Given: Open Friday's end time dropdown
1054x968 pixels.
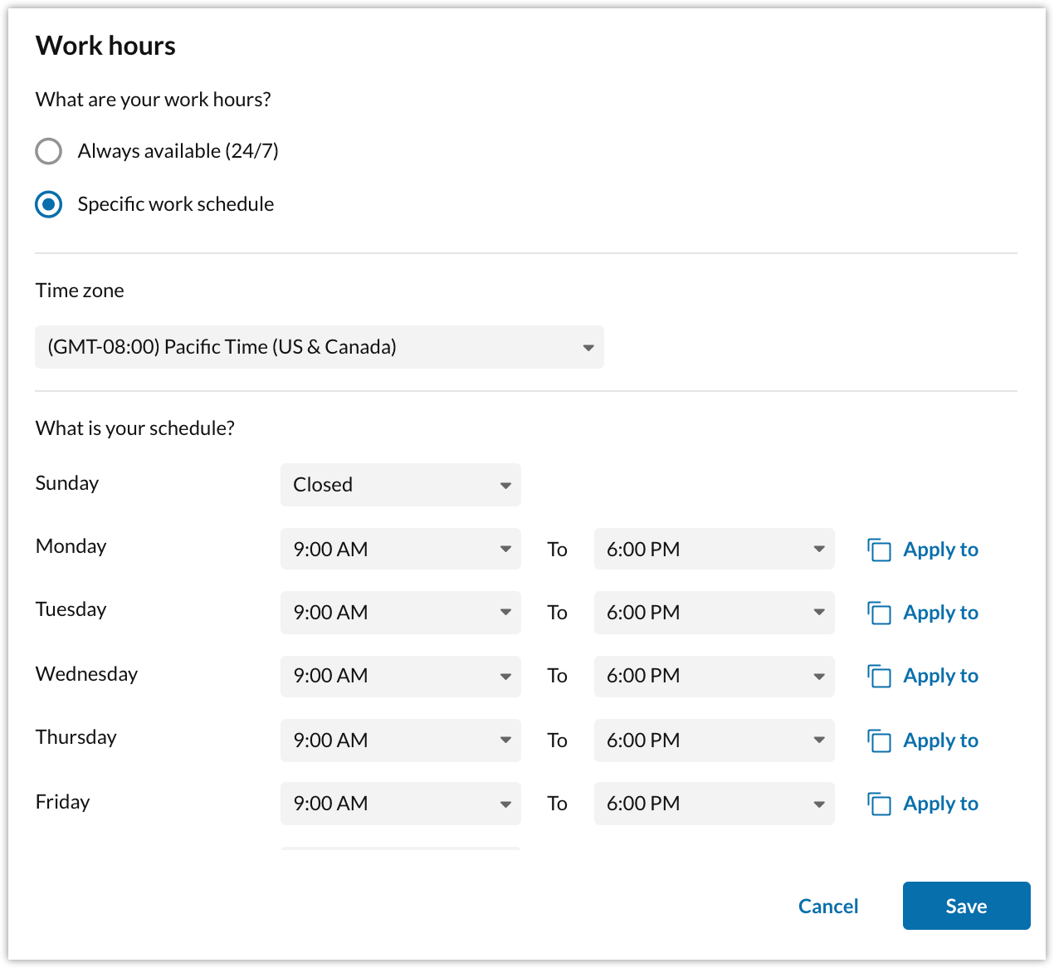Looking at the screenshot, I should click(714, 804).
